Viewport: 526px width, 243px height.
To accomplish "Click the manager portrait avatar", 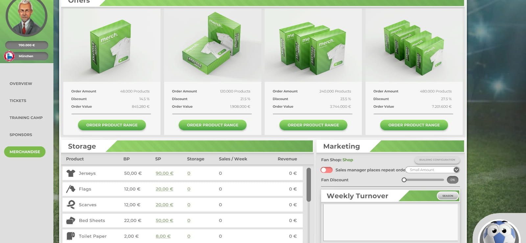I will pos(27,16).
